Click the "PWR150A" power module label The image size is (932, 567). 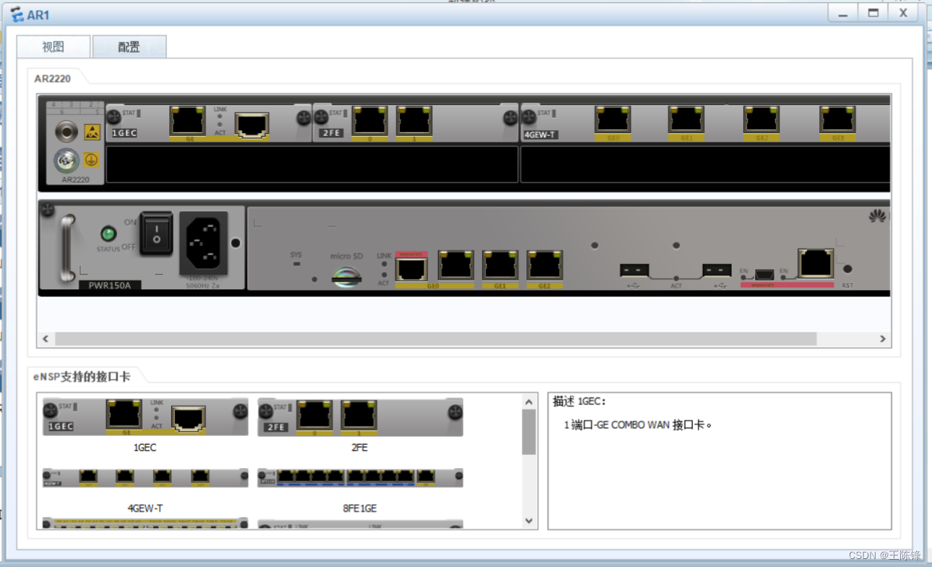110,285
